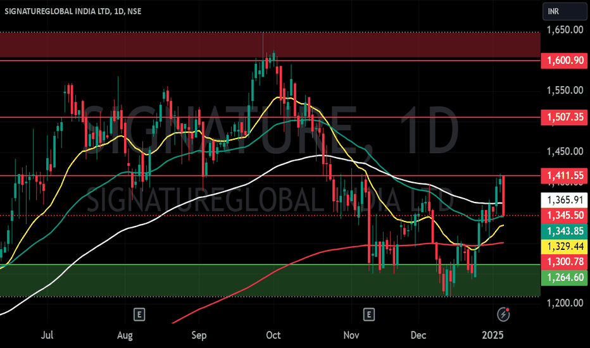Viewport: 590px width, 348px height.
Task: Click the Sep label on time axis
Action: (199, 335)
